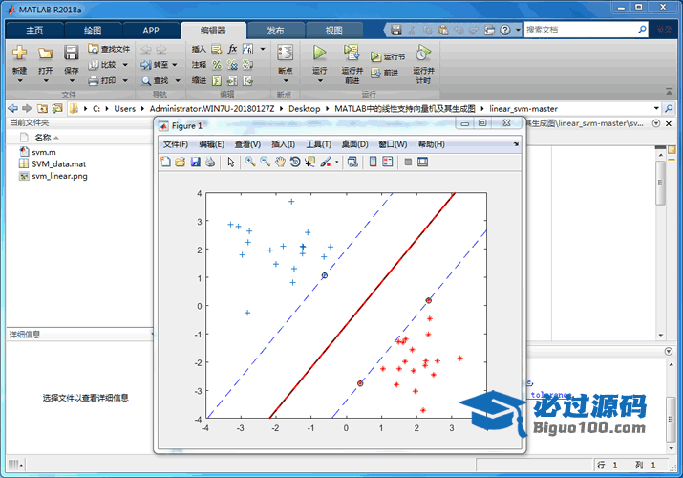
Task: Click the smart indent icon
Action: [217, 80]
